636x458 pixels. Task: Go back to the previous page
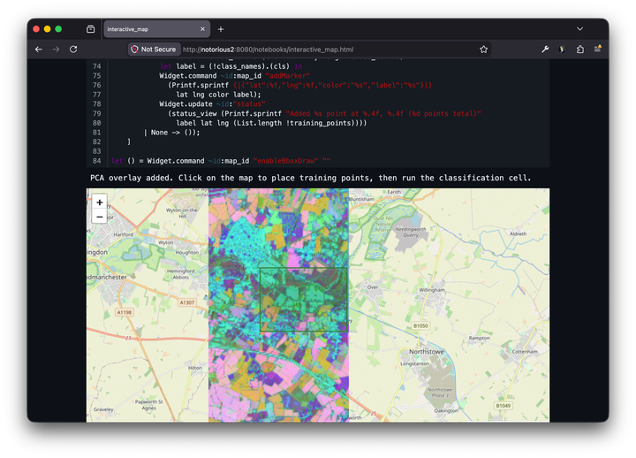(38, 50)
